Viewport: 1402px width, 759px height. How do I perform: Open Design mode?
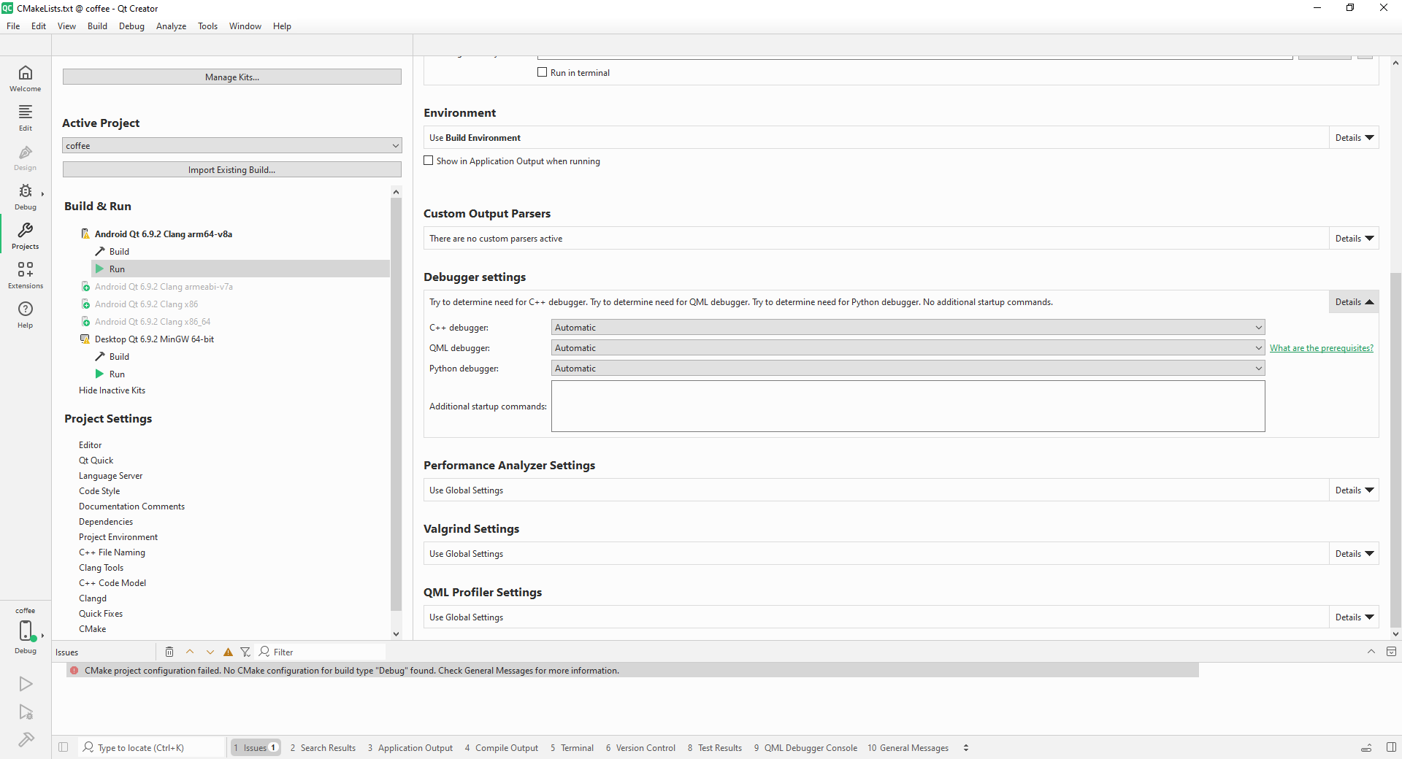click(26, 158)
